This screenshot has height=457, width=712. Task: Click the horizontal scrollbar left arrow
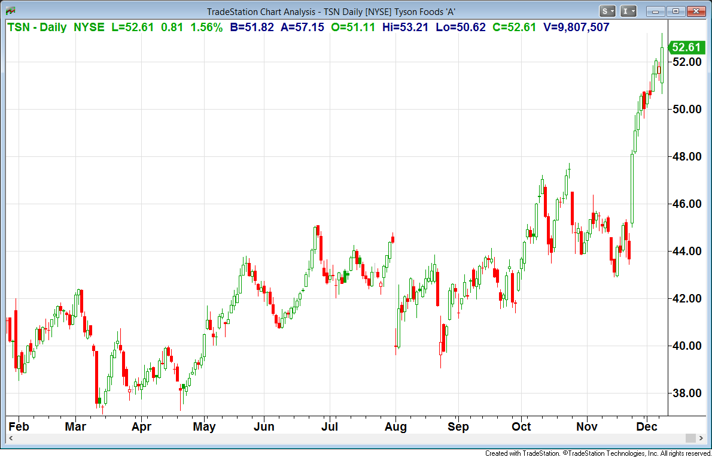tap(11, 438)
